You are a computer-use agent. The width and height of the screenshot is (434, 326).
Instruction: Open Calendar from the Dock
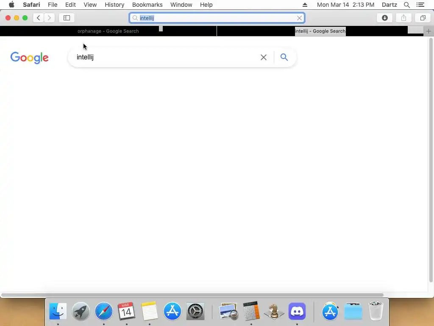[x=126, y=311]
